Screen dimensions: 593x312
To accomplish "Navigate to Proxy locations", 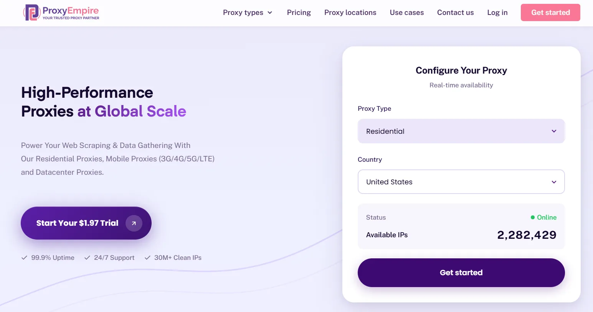I will point(350,12).
